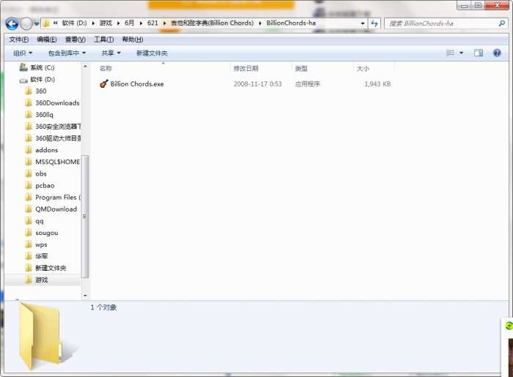Click the navigation pane scrollbar thumb
Image resolution: width=513 pixels, height=377 pixels.
point(85,217)
